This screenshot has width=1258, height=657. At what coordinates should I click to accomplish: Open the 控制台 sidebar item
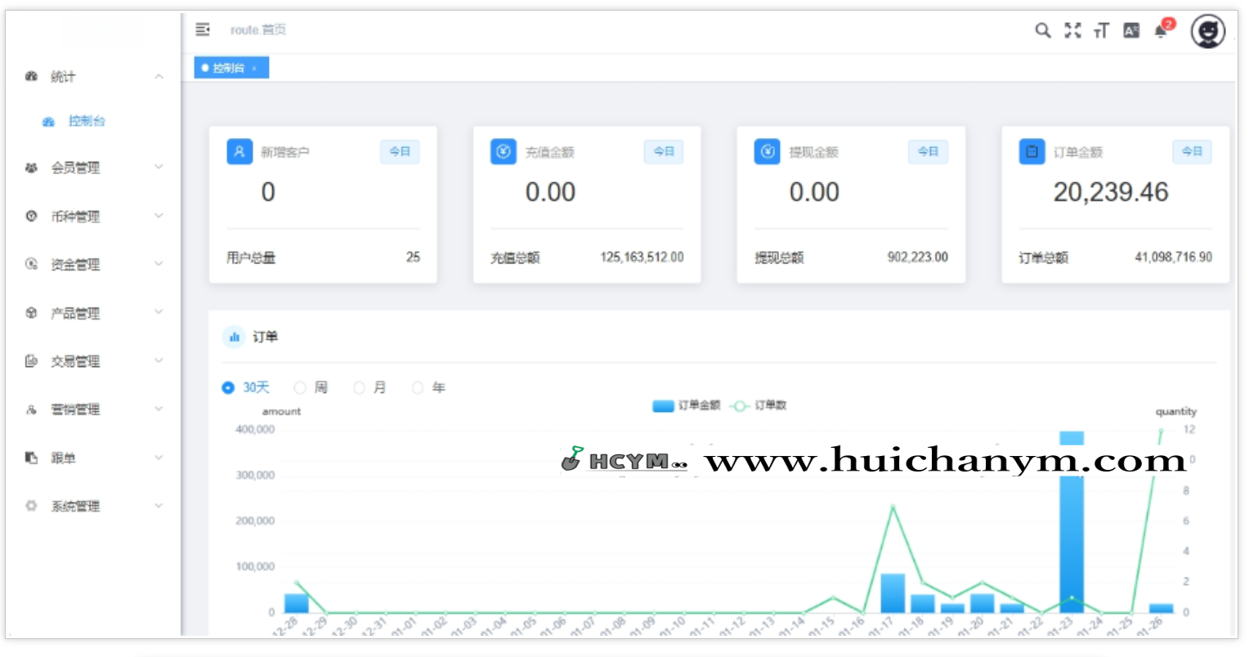87,121
